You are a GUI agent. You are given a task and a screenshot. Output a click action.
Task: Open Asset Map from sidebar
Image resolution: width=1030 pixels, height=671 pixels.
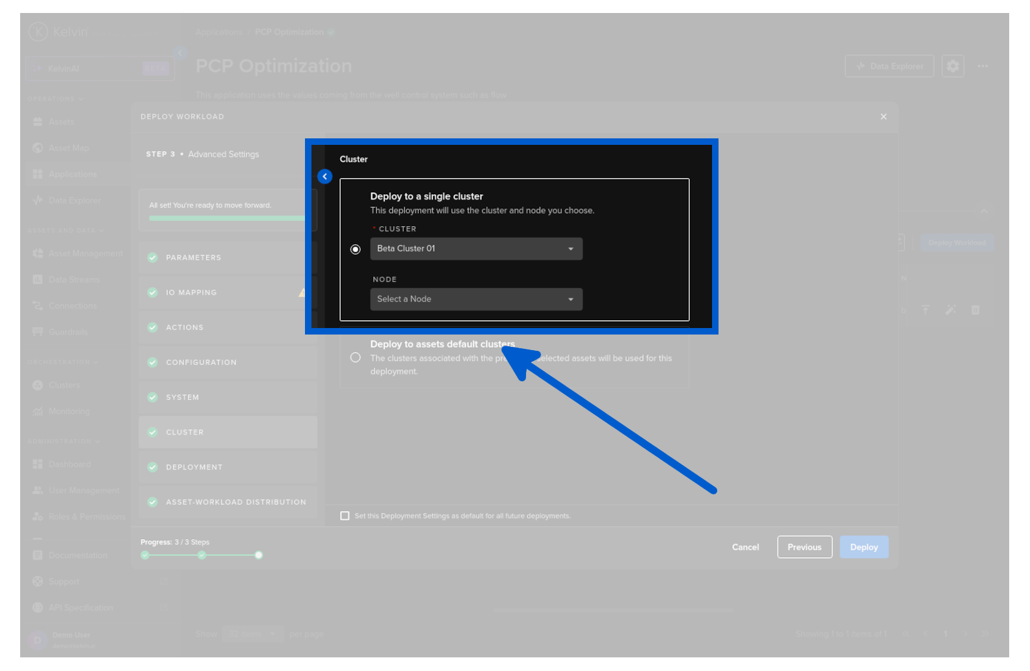pos(68,148)
